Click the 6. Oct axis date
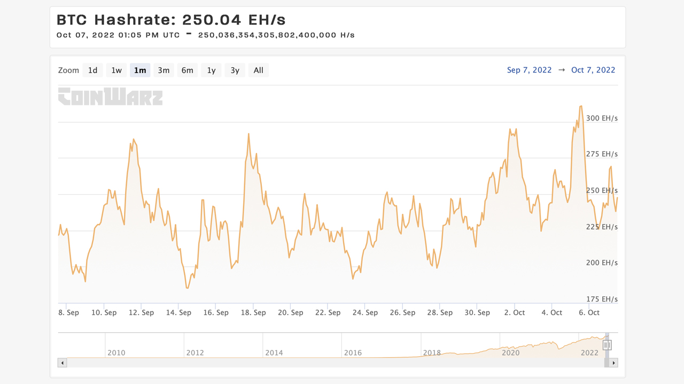The width and height of the screenshot is (684, 384). click(x=589, y=313)
